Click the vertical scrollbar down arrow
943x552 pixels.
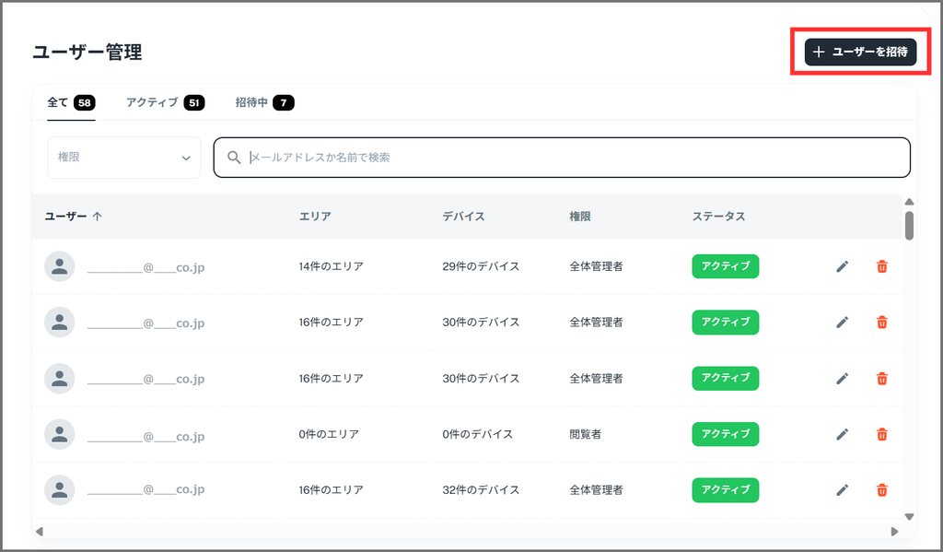point(909,517)
